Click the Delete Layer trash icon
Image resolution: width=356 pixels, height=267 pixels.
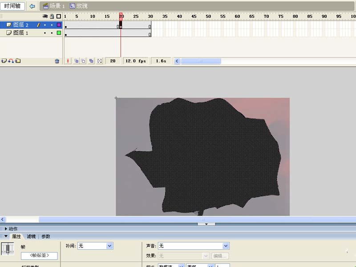57,61
